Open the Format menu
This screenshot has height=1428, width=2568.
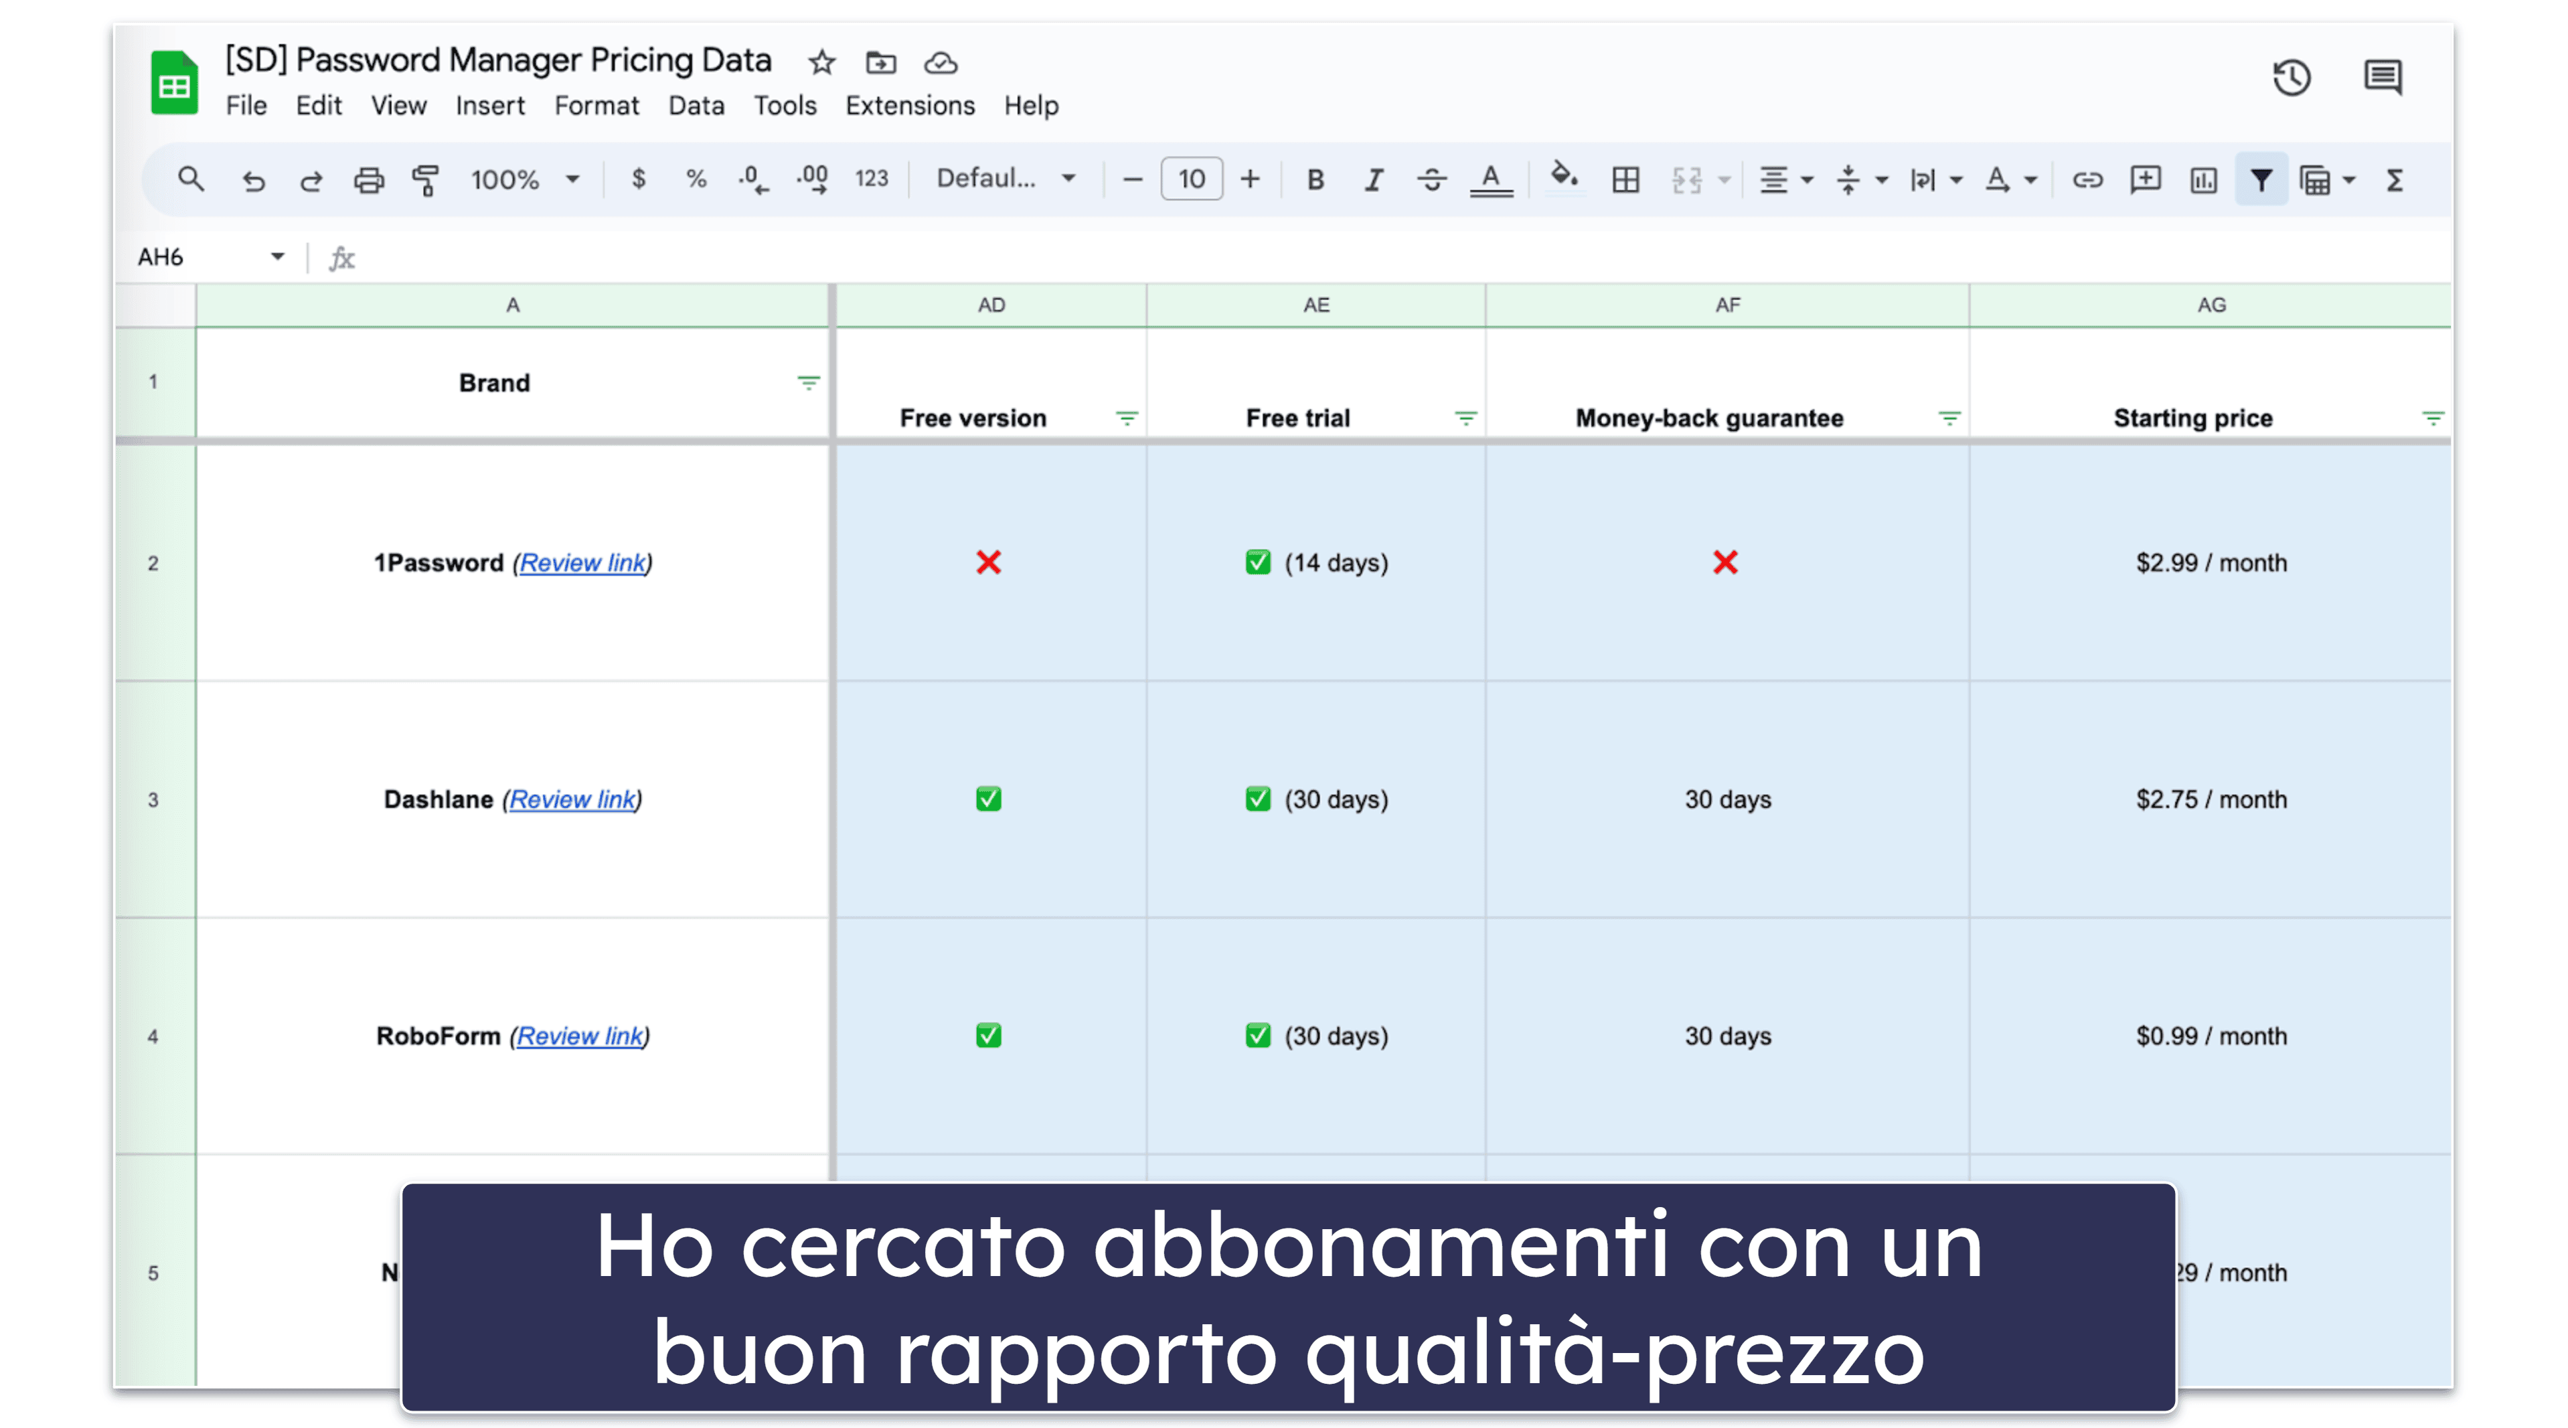tap(596, 106)
